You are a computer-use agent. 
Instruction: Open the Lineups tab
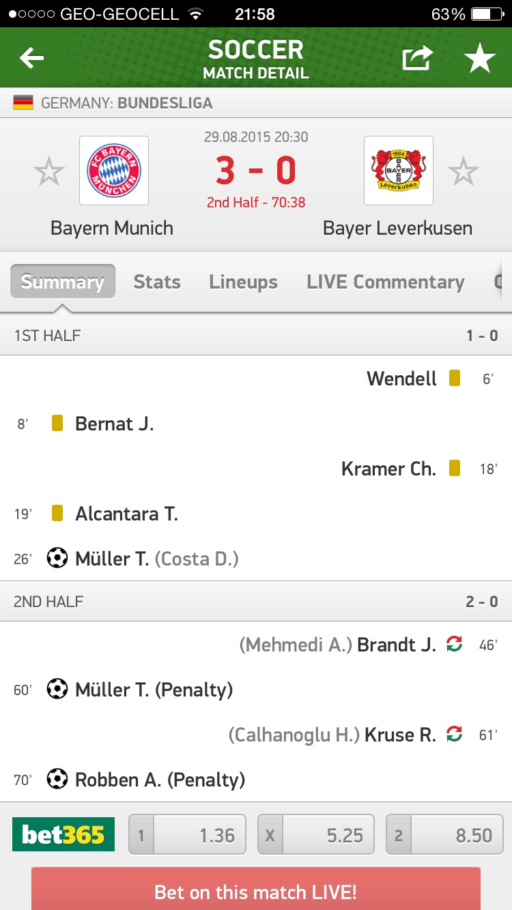click(243, 282)
